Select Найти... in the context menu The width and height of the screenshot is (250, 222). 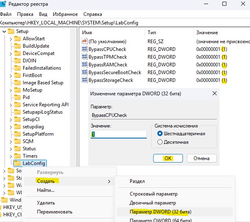pos(69,190)
